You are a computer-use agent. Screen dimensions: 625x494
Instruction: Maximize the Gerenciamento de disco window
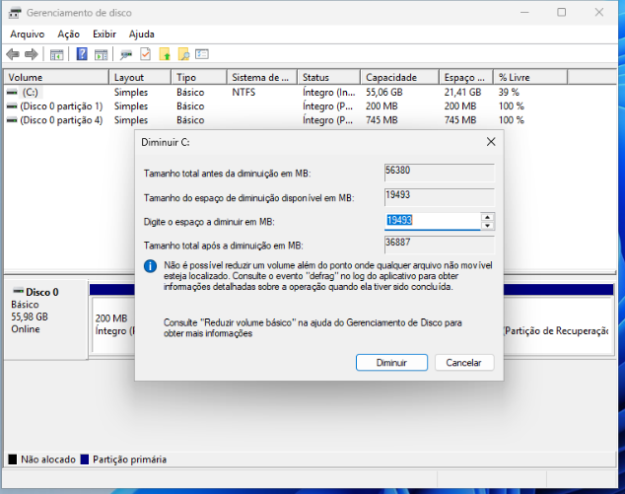pyautogui.click(x=562, y=13)
